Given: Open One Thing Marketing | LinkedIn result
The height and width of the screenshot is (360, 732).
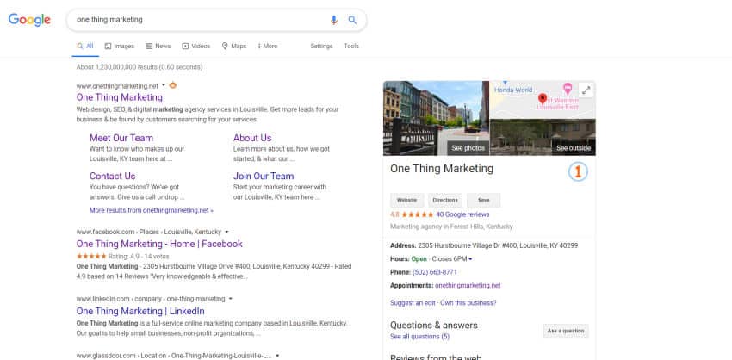Looking at the screenshot, I should click(140, 311).
